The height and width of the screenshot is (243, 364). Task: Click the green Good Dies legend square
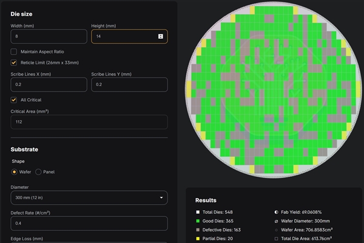(198, 221)
